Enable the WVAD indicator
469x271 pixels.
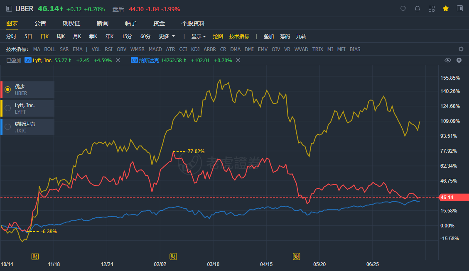pyautogui.click(x=301, y=49)
